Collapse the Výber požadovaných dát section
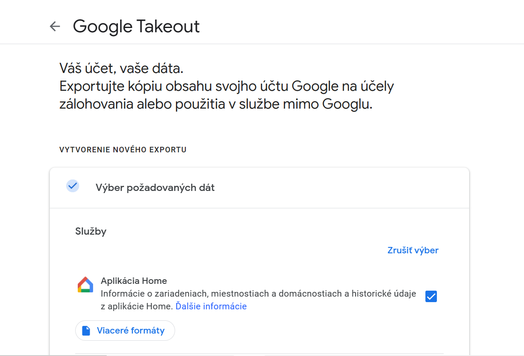524x356 pixels. tap(259, 188)
